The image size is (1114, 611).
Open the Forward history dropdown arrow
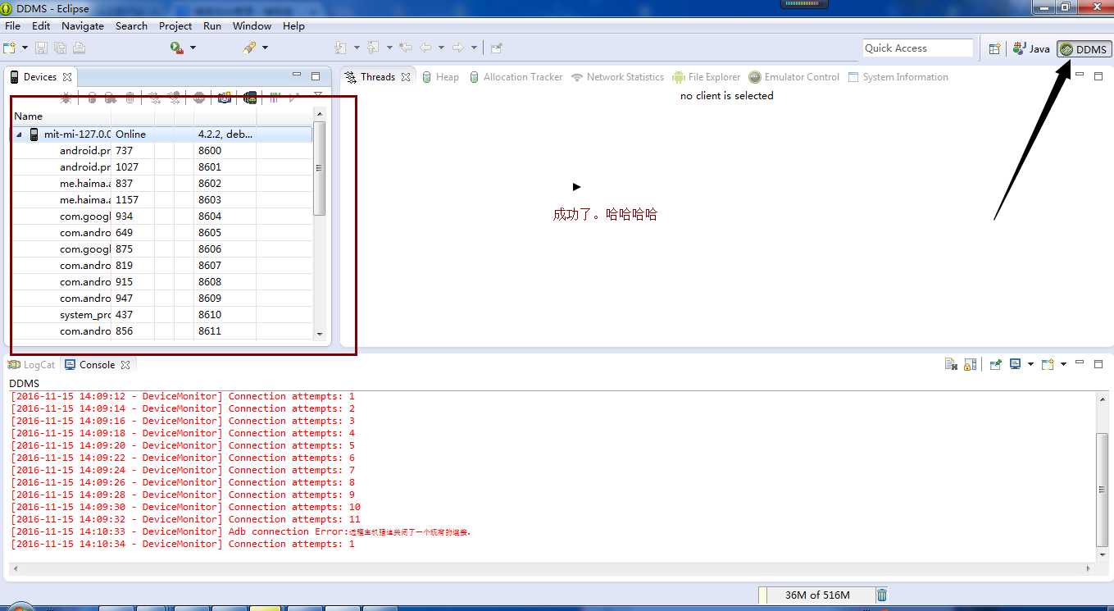click(x=474, y=48)
